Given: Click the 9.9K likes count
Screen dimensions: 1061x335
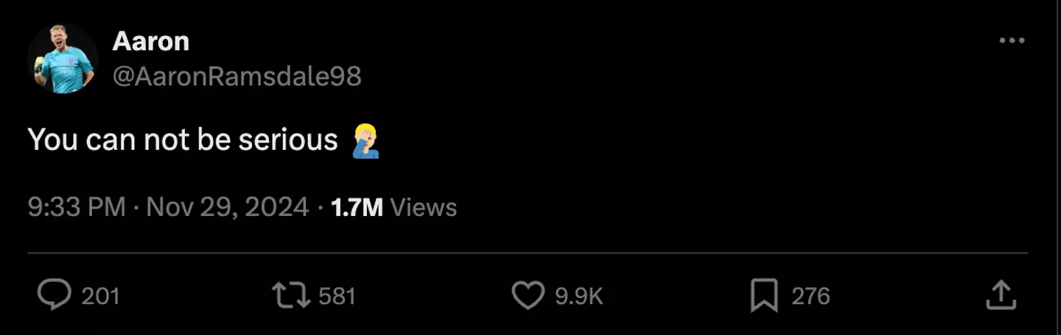Looking at the screenshot, I should coord(579,296).
